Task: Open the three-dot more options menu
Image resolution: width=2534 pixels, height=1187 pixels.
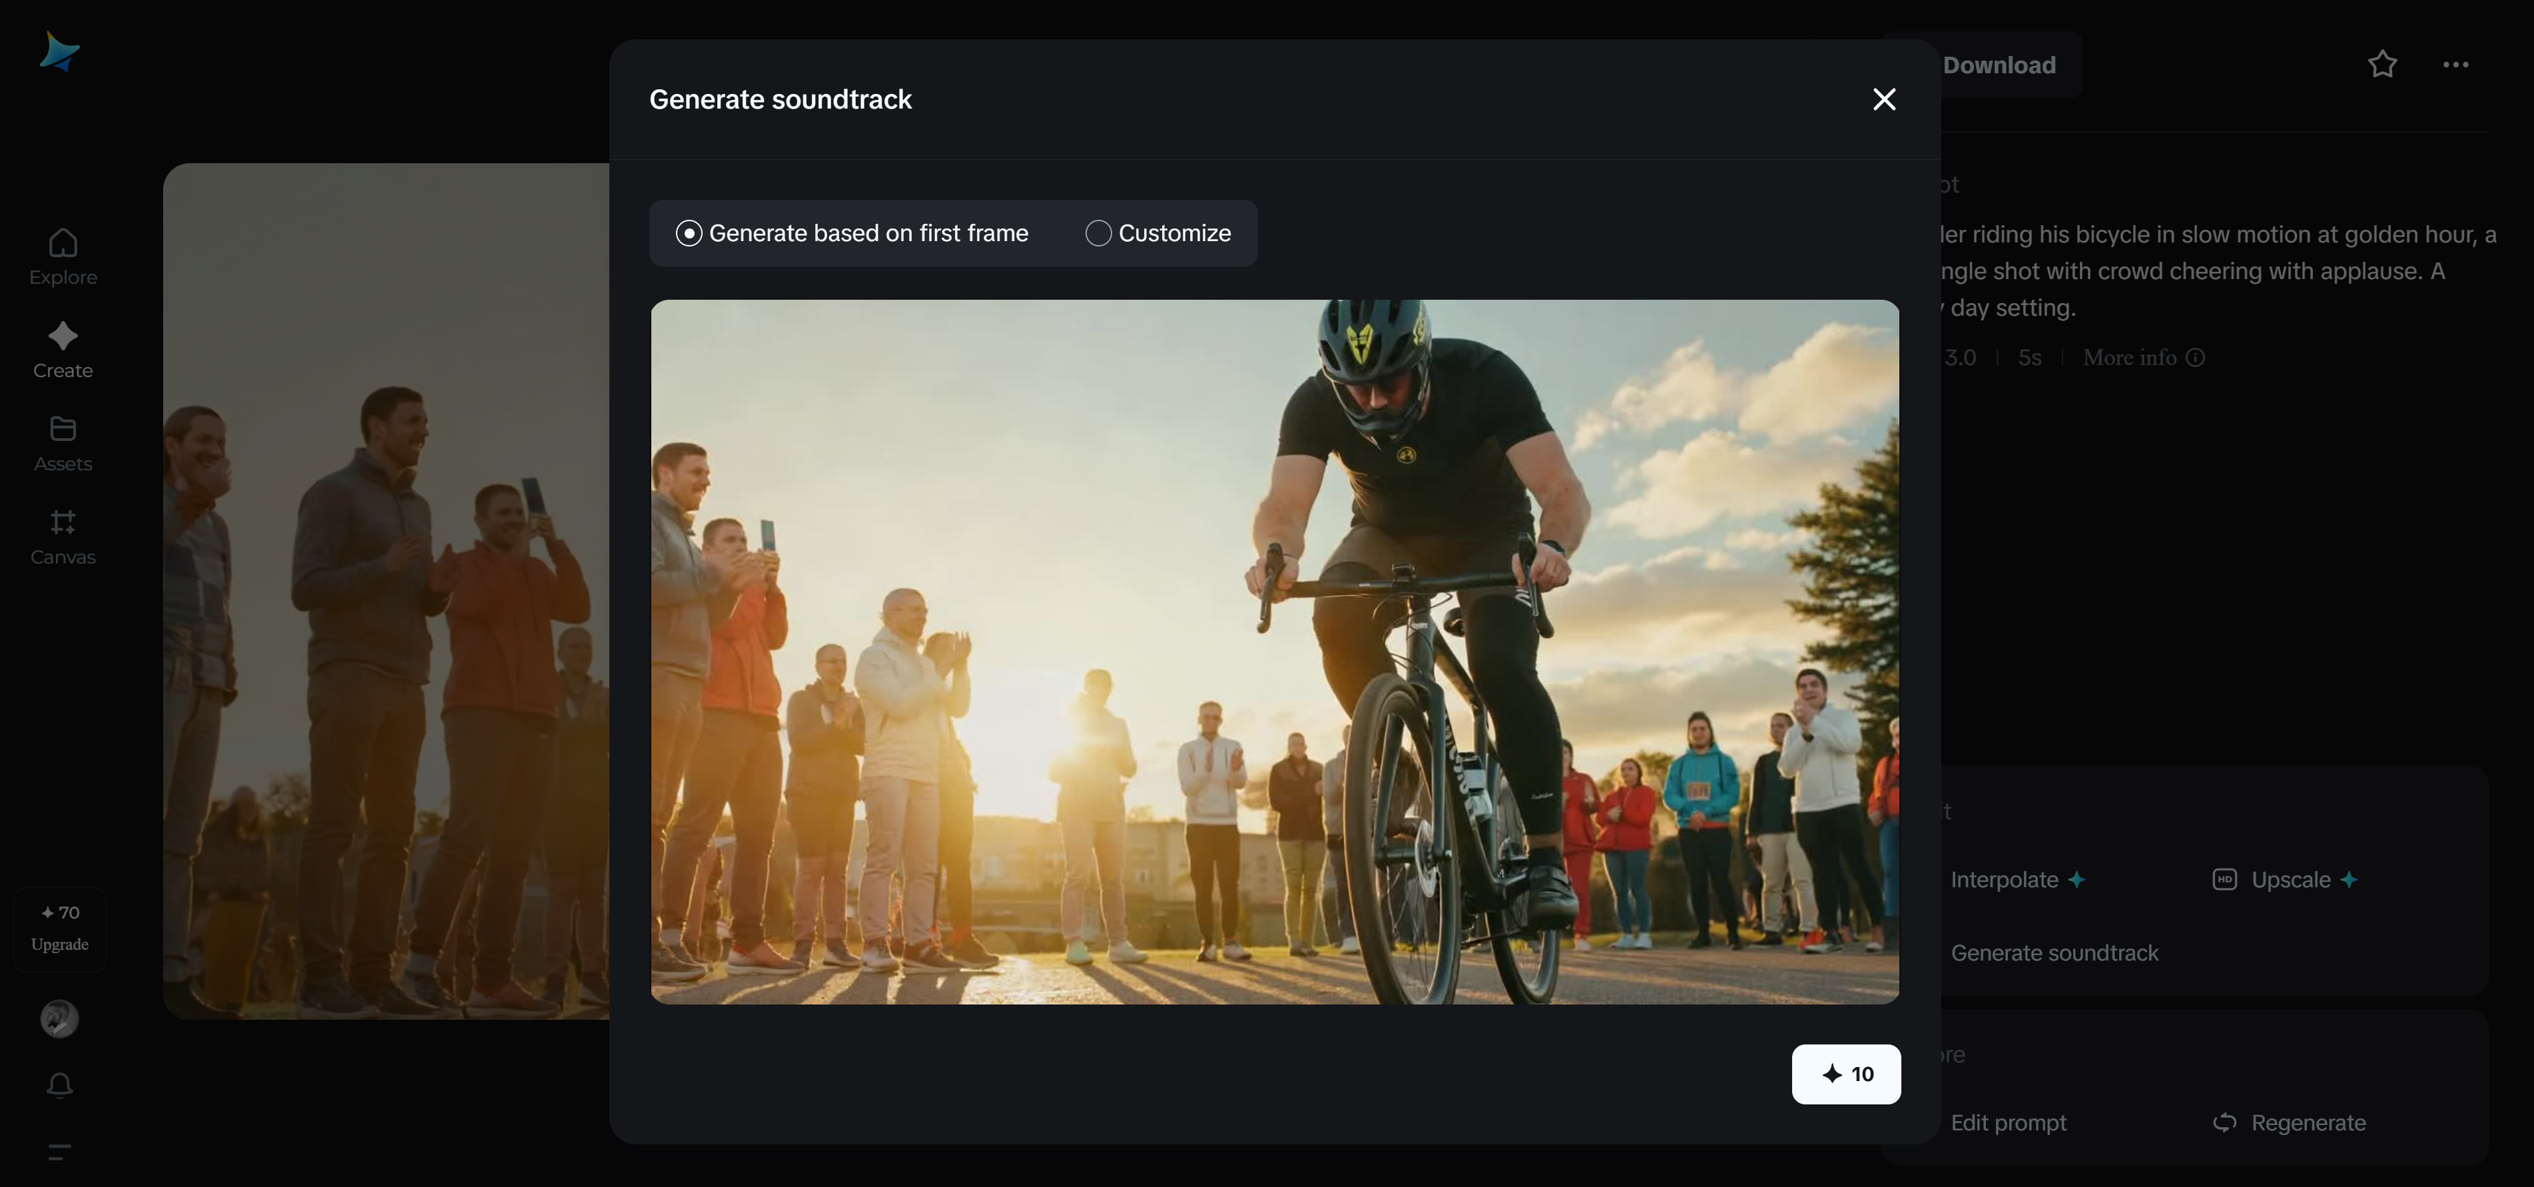Action: click(2455, 65)
